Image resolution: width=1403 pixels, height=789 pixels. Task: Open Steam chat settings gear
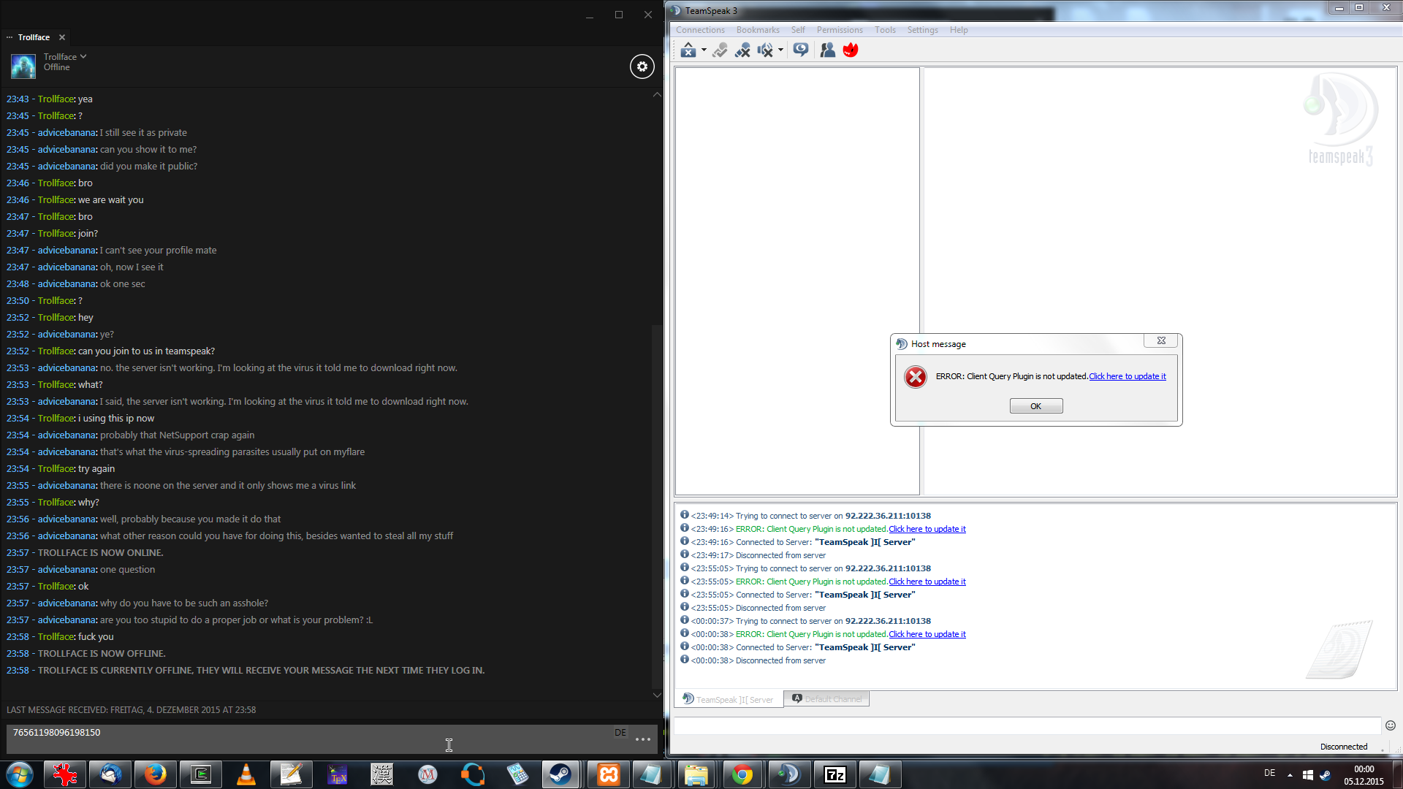point(642,66)
